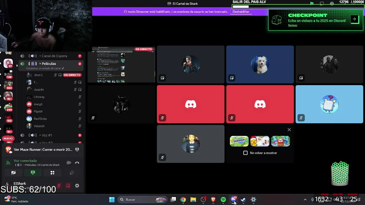Image resolution: width=365 pixels, height=205 pixels.
Task: Edit 'Establece un estado de canal' status
Action: pos(45,68)
